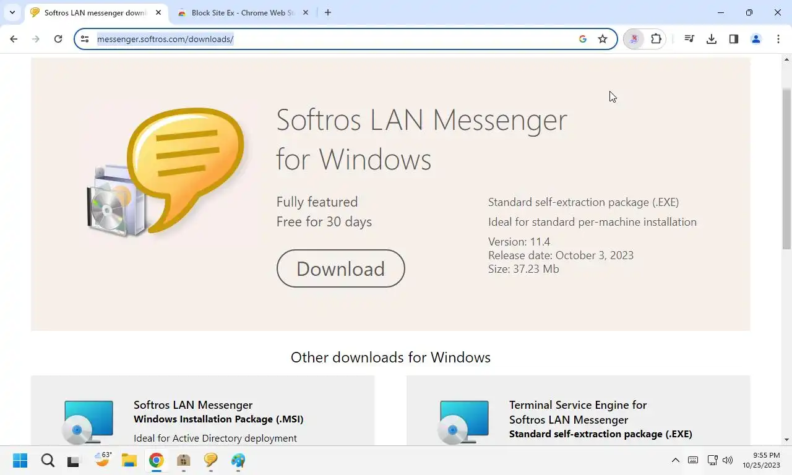Open File Explorer from the taskbar
The image size is (792, 475).
click(129, 460)
